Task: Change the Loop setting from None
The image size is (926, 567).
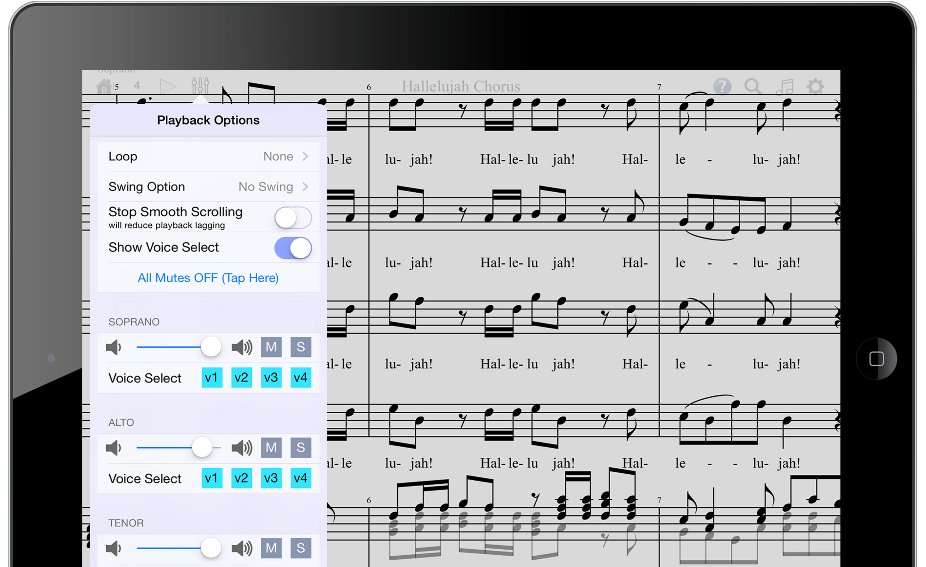Action: coord(285,156)
